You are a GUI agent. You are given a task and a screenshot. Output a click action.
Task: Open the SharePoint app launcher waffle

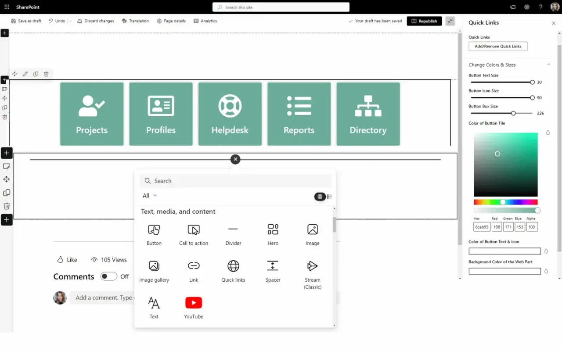click(7, 7)
